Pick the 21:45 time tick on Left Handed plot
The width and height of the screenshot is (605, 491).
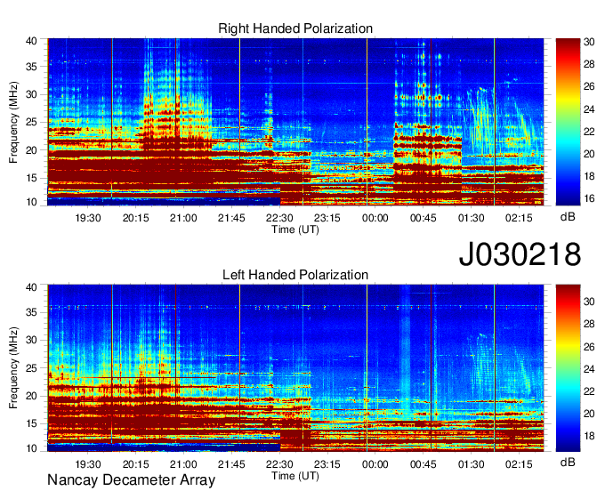231,464
